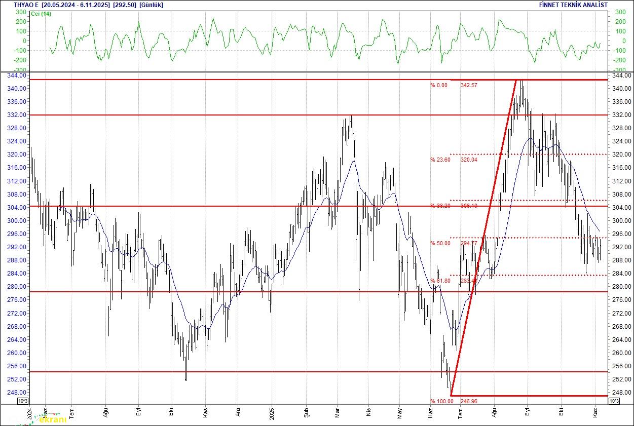The image size is (634, 426).
Task: Click the [292.50] last price value
Action: click(x=125, y=5)
